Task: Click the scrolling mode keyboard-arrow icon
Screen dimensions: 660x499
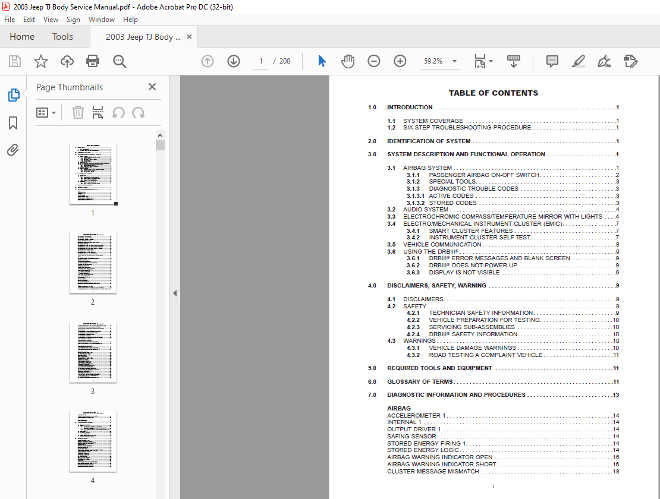Action: pyautogui.click(x=514, y=61)
